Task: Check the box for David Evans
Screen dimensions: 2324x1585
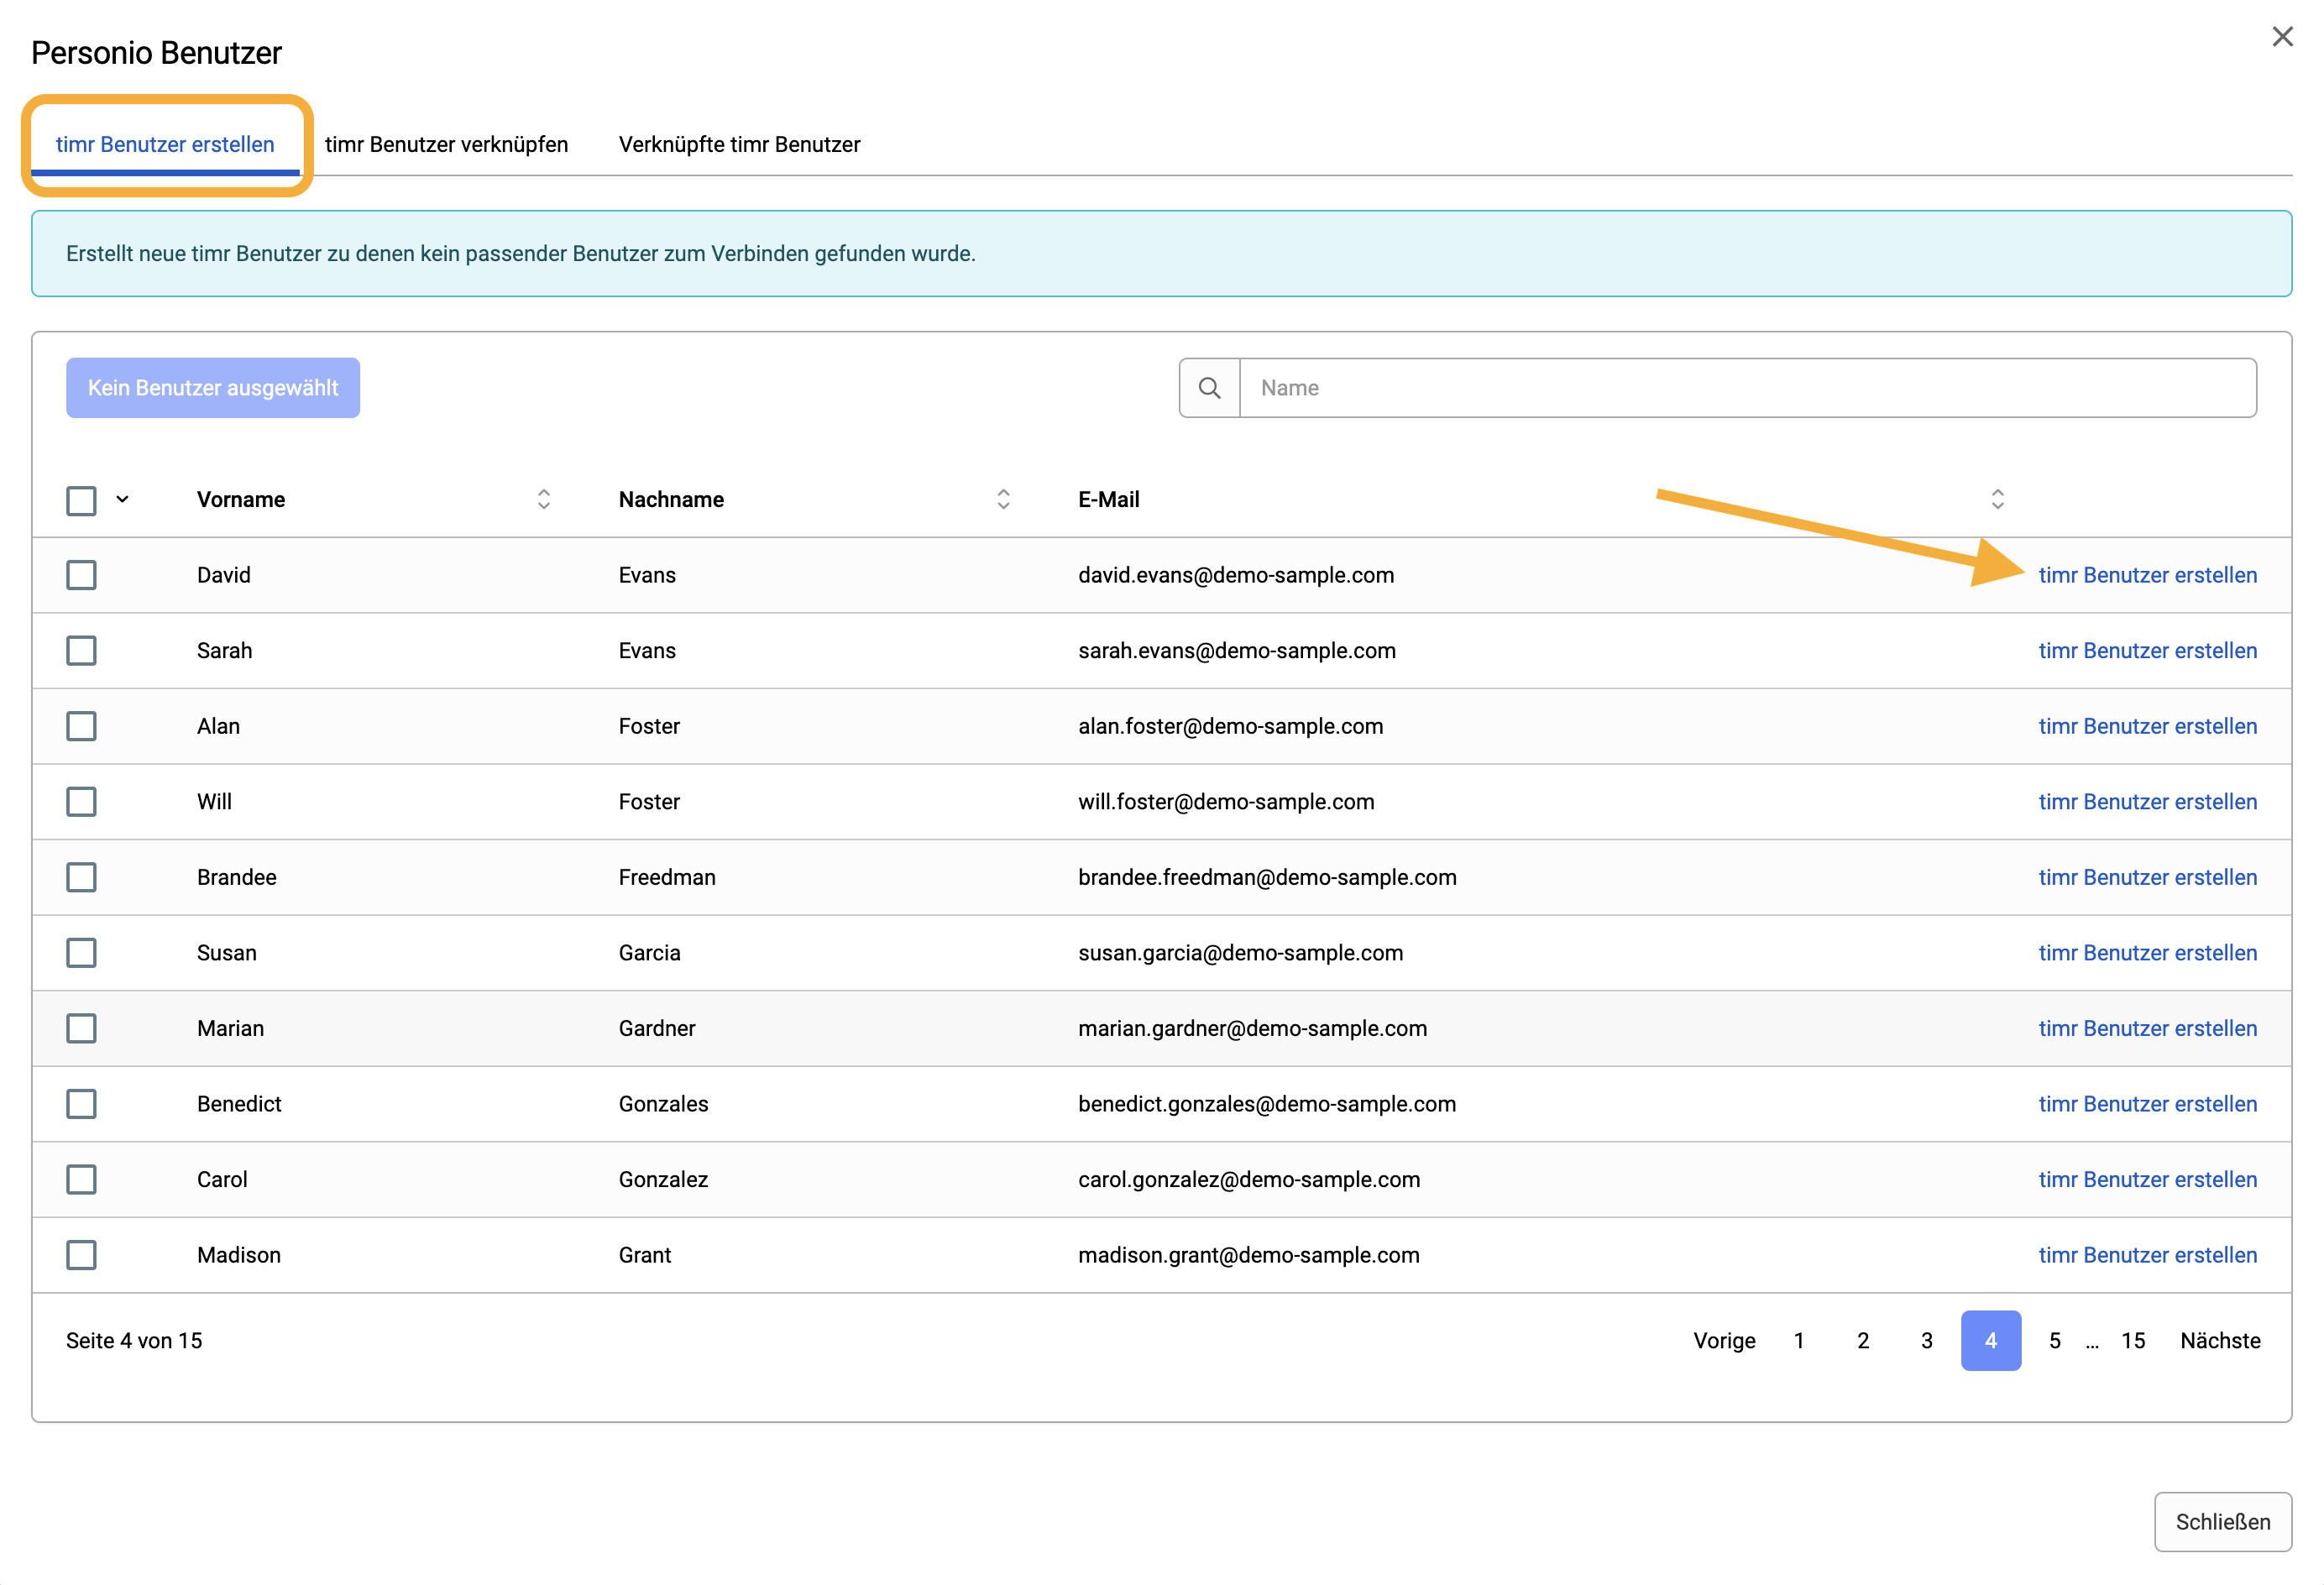Action: (81, 575)
